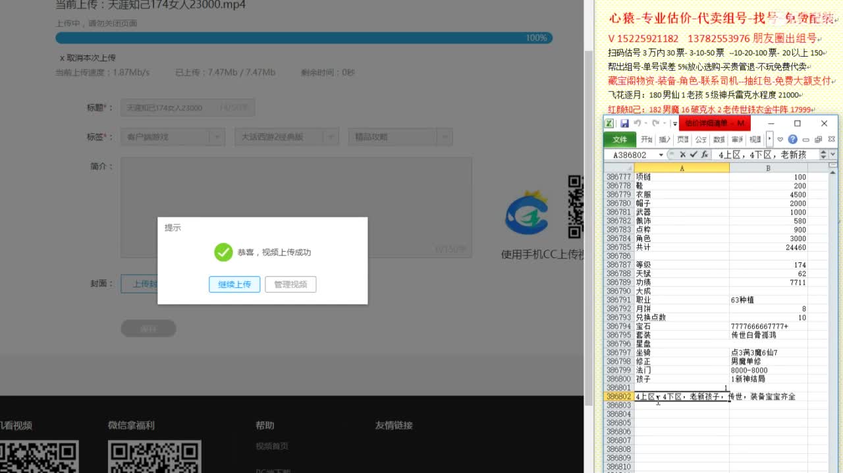Switch to the 公式 ribbon tab
The height and width of the screenshot is (473, 843).
coord(701,139)
